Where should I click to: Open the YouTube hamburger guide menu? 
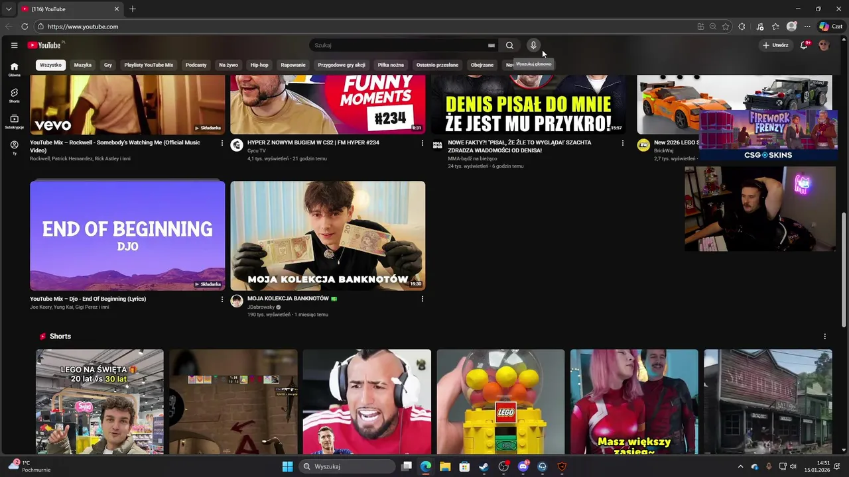coord(14,45)
